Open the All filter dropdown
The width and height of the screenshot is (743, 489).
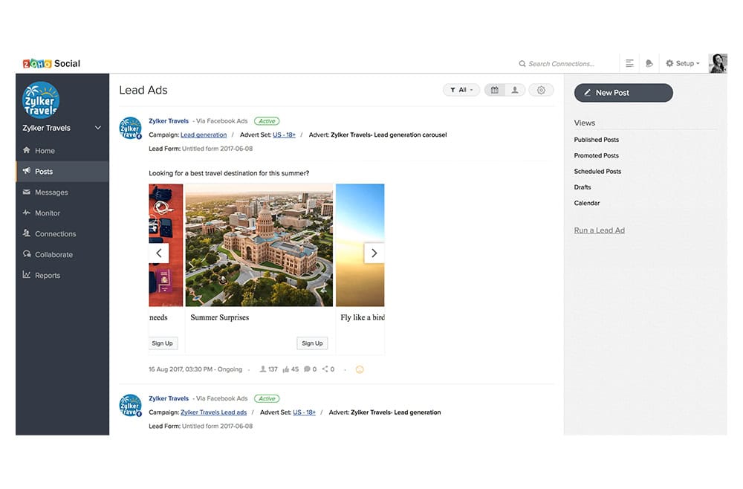(461, 90)
